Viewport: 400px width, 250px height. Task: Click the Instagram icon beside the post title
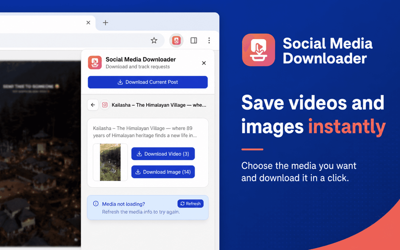(x=105, y=105)
